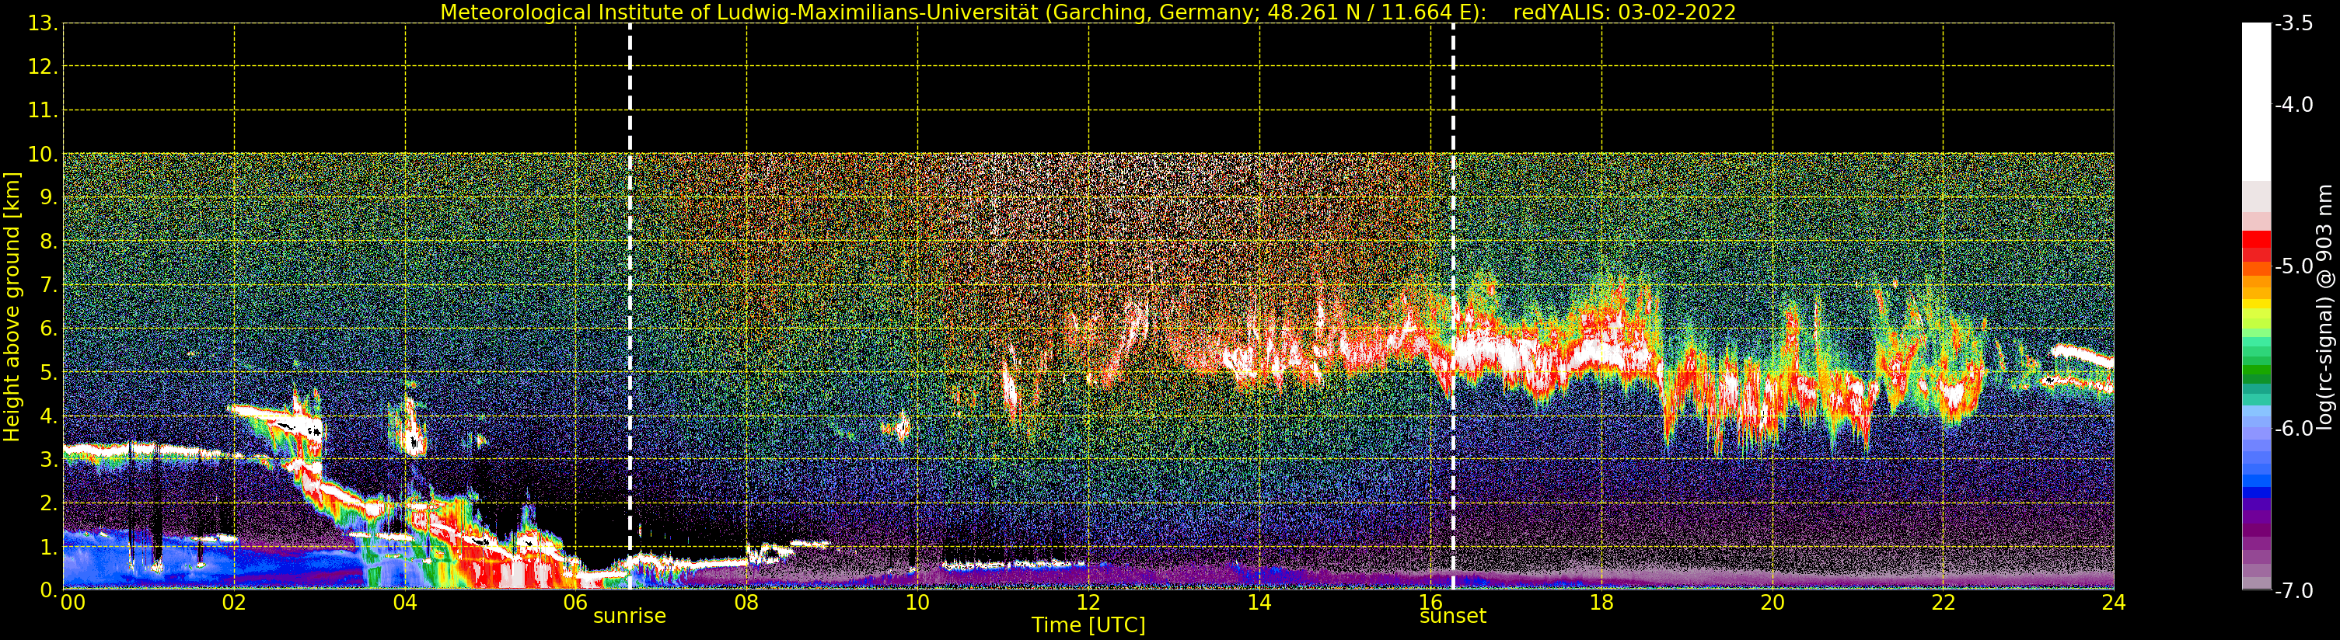Image resolution: width=2340 pixels, height=640 pixels.
Task: Click height tick label '2.'
Action: (x=48, y=503)
